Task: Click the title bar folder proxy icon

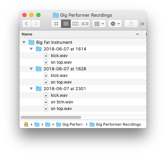Action: [56, 15]
